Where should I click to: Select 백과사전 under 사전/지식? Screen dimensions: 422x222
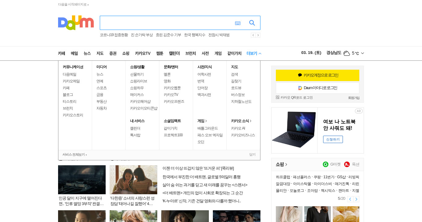click(204, 95)
